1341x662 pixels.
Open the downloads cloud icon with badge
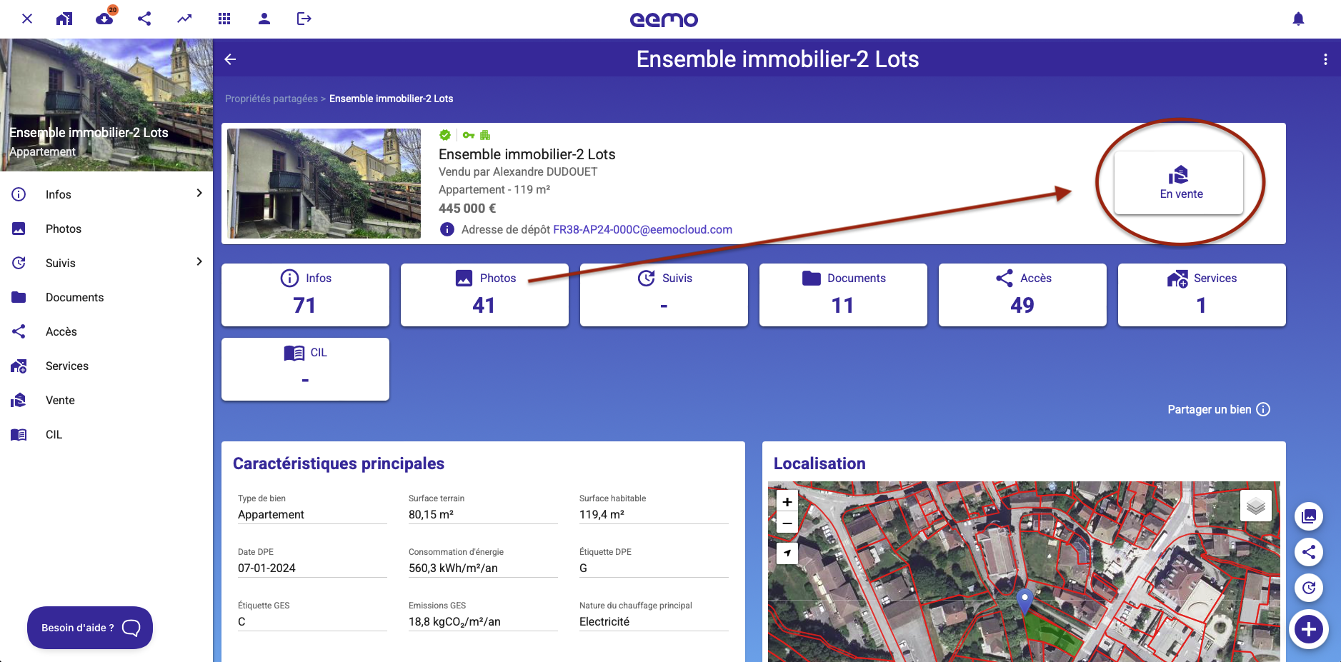tap(105, 19)
